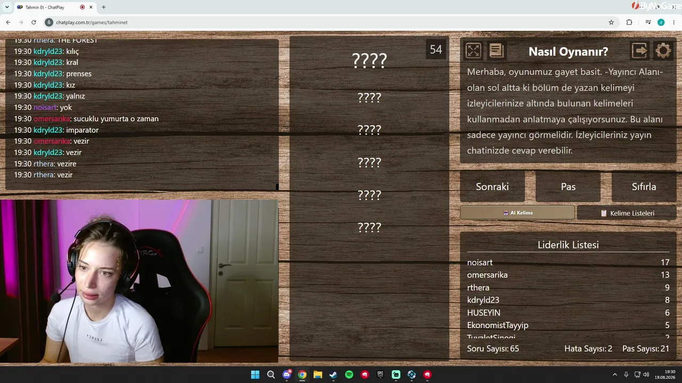The height and width of the screenshot is (383, 682).
Task: Open media controls icon in Chrome toolbar
Action: tap(648, 22)
